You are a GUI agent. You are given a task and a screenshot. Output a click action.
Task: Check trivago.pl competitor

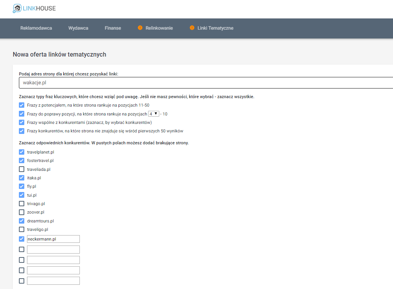click(x=22, y=204)
